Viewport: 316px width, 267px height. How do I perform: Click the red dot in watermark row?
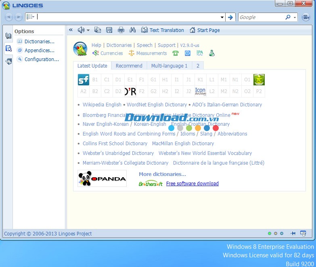coord(216,128)
